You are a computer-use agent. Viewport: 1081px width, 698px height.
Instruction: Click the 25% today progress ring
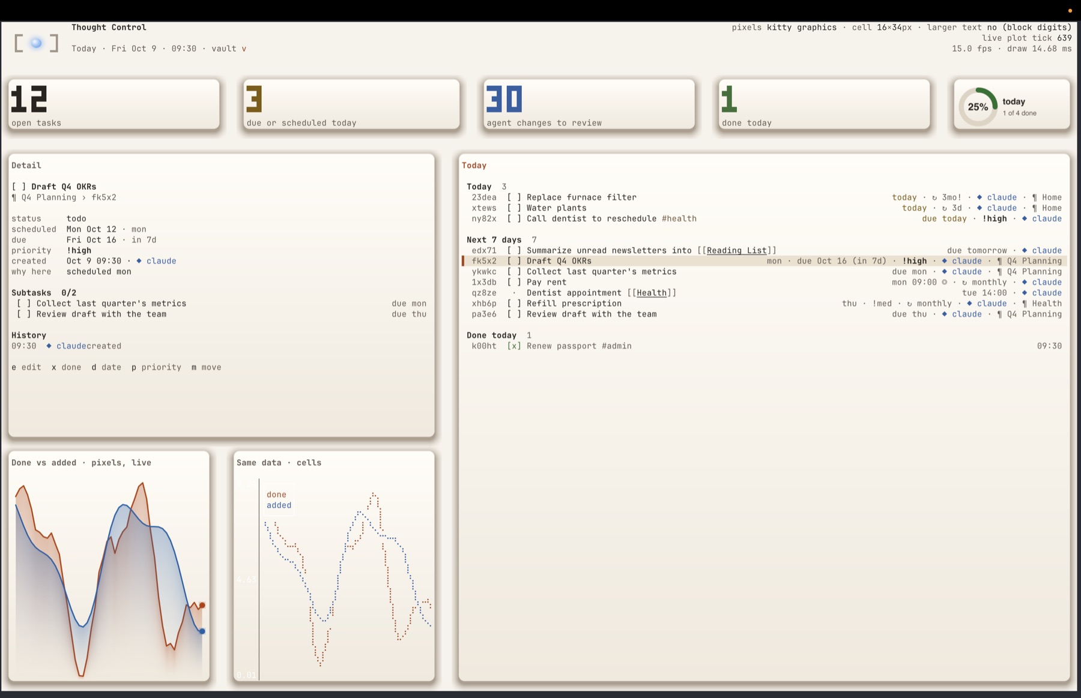click(978, 107)
